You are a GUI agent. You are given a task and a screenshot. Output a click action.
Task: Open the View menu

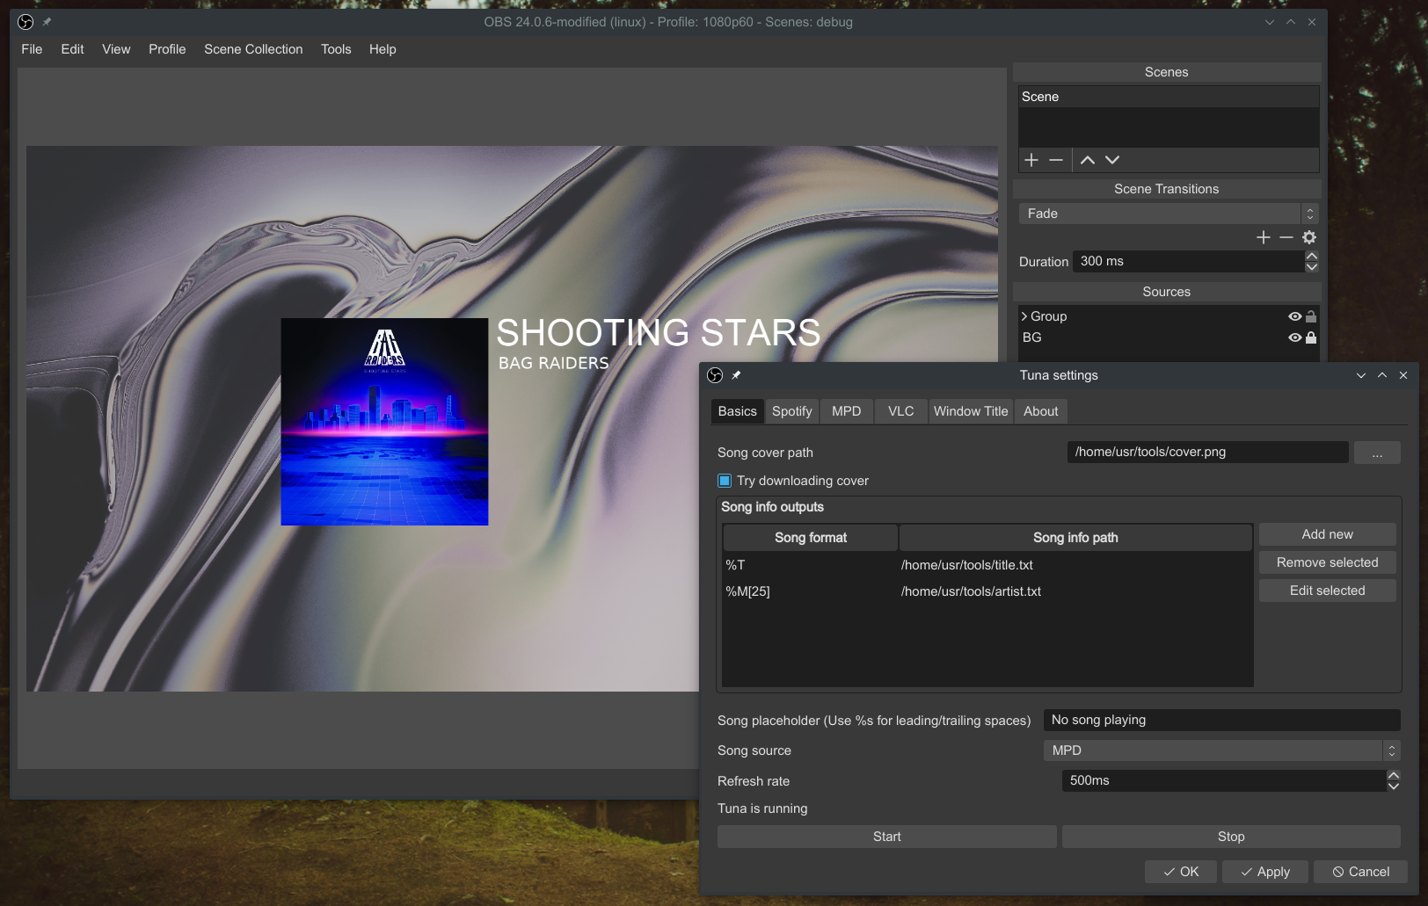pyautogui.click(x=116, y=49)
